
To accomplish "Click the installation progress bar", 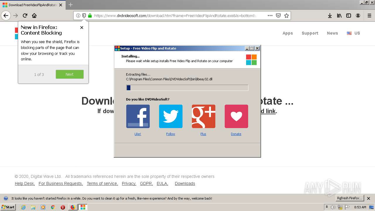I will (x=187, y=88).
